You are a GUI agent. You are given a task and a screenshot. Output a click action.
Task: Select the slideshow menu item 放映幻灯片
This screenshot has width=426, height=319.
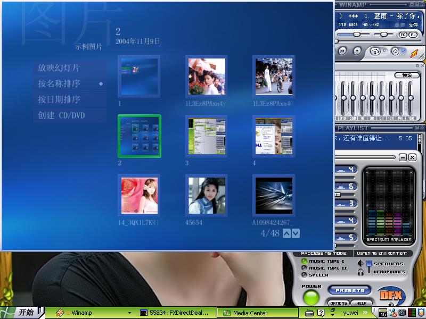[59, 68]
